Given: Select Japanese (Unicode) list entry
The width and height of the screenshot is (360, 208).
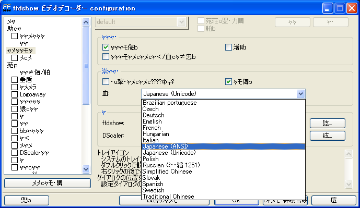Looking at the screenshot, I should (x=223, y=153).
